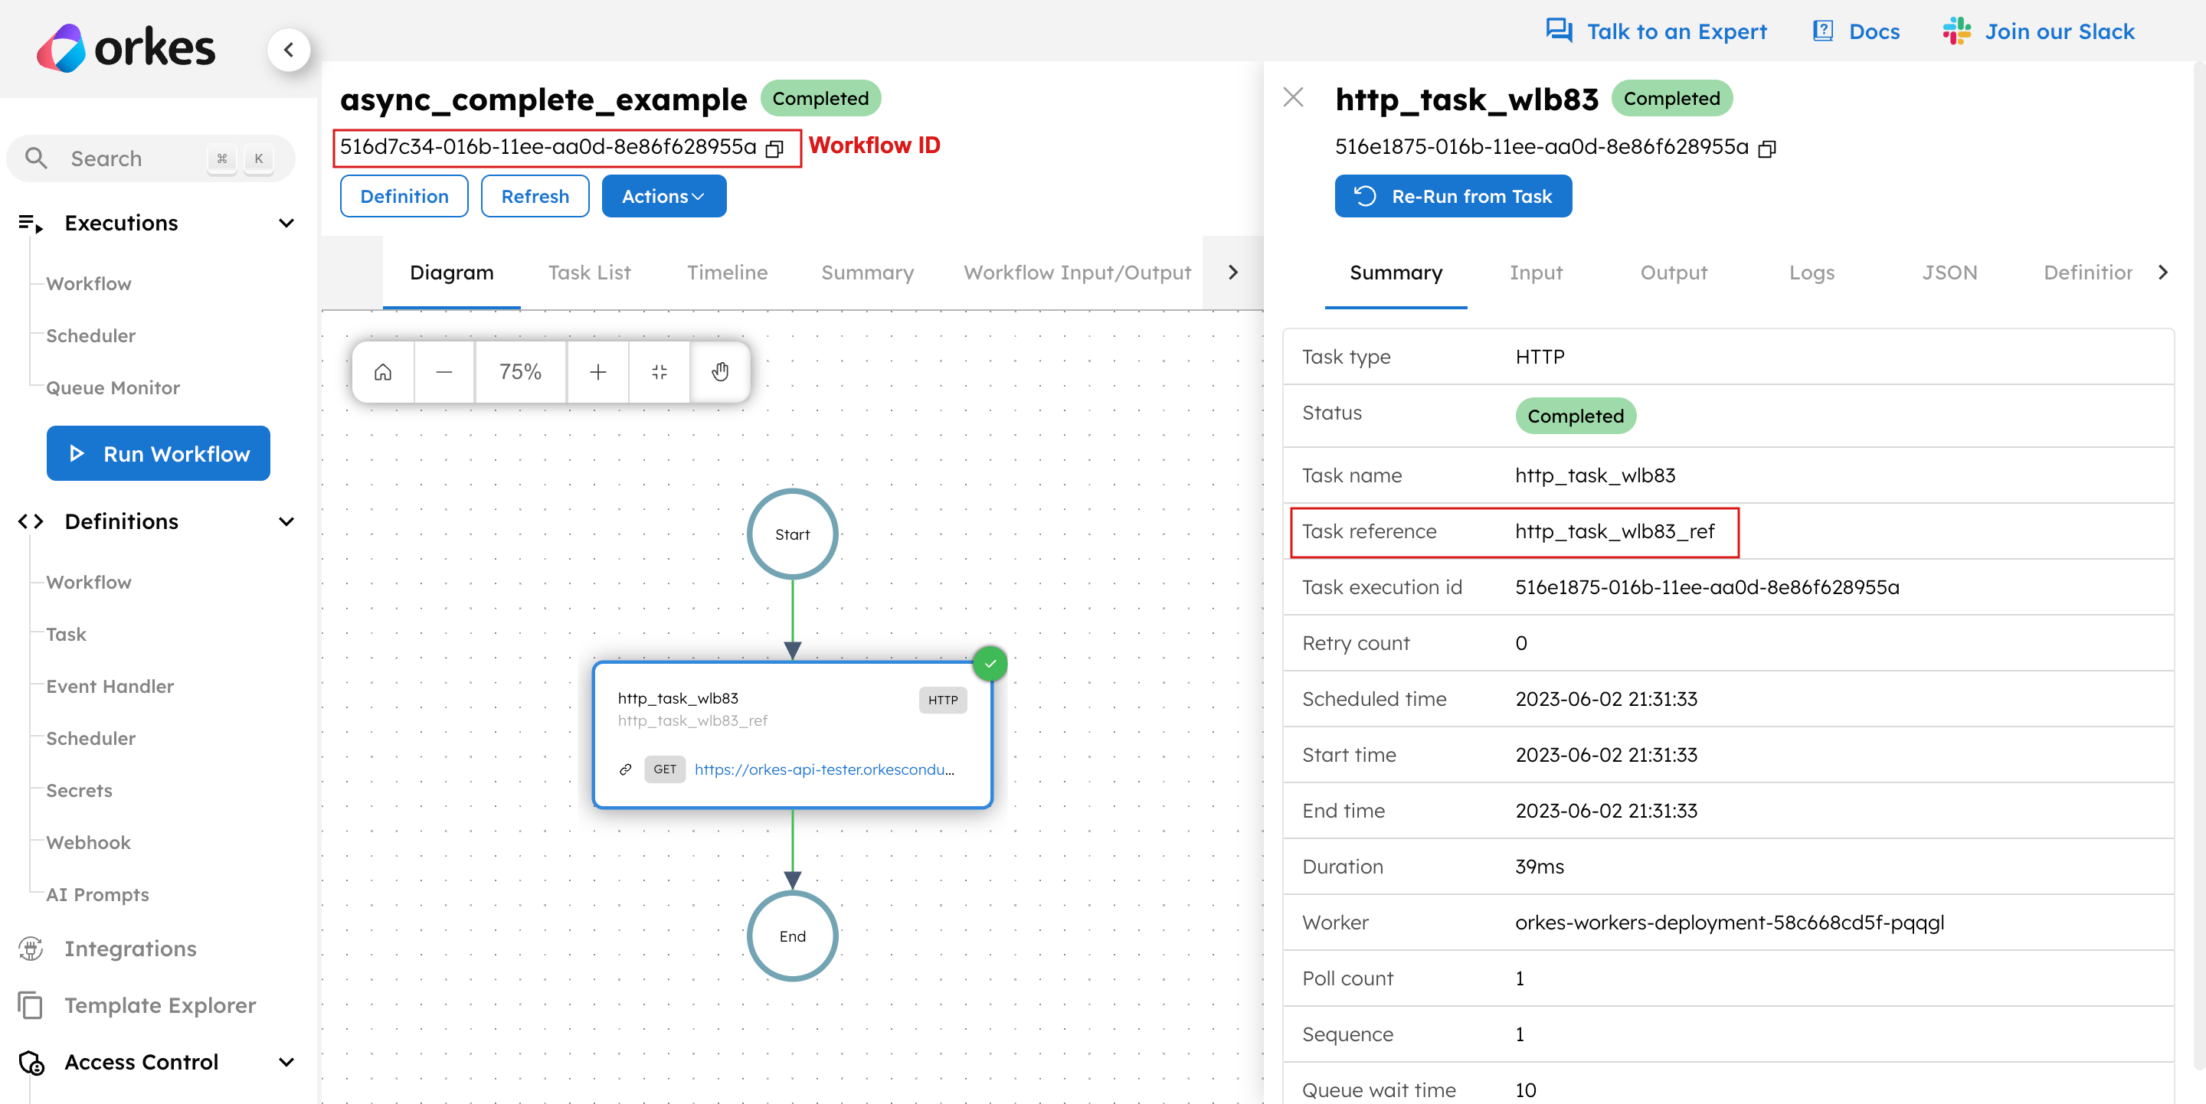This screenshot has height=1104, width=2206.
Task: Open the Timeline tab
Action: tap(727, 272)
